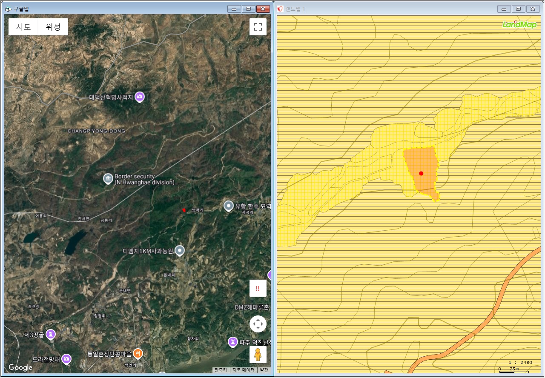The image size is (545, 378).
Task: Switch to 위성 satellite view
Action: pyautogui.click(x=53, y=27)
